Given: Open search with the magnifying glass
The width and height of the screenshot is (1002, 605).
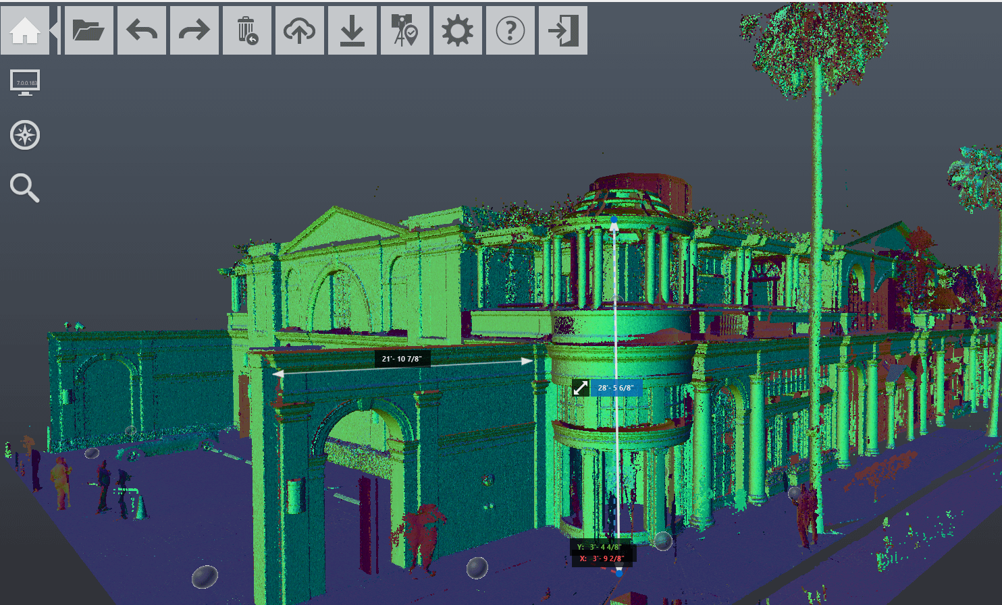Looking at the screenshot, I should [25, 188].
